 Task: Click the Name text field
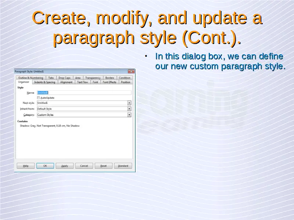(x=84, y=93)
